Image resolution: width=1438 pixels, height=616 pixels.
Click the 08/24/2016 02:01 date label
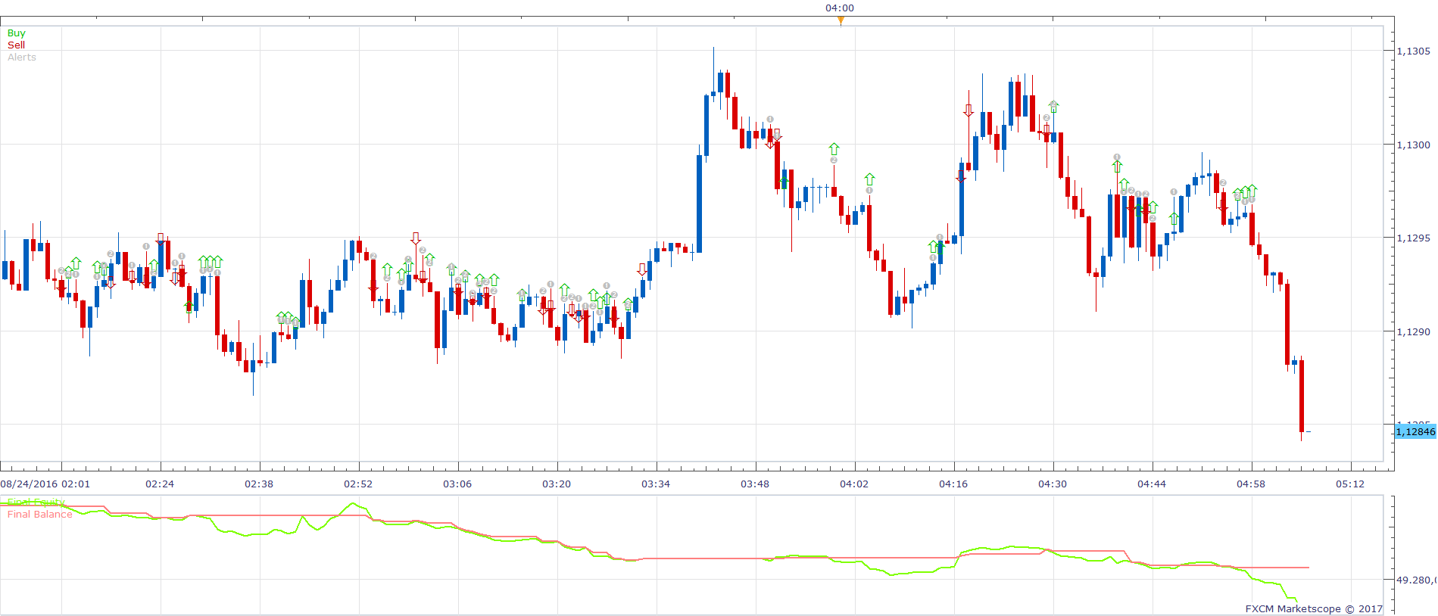tap(45, 484)
